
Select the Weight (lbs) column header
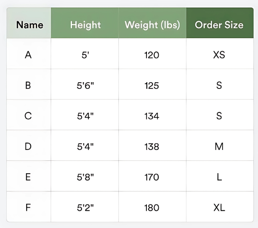tap(152, 25)
